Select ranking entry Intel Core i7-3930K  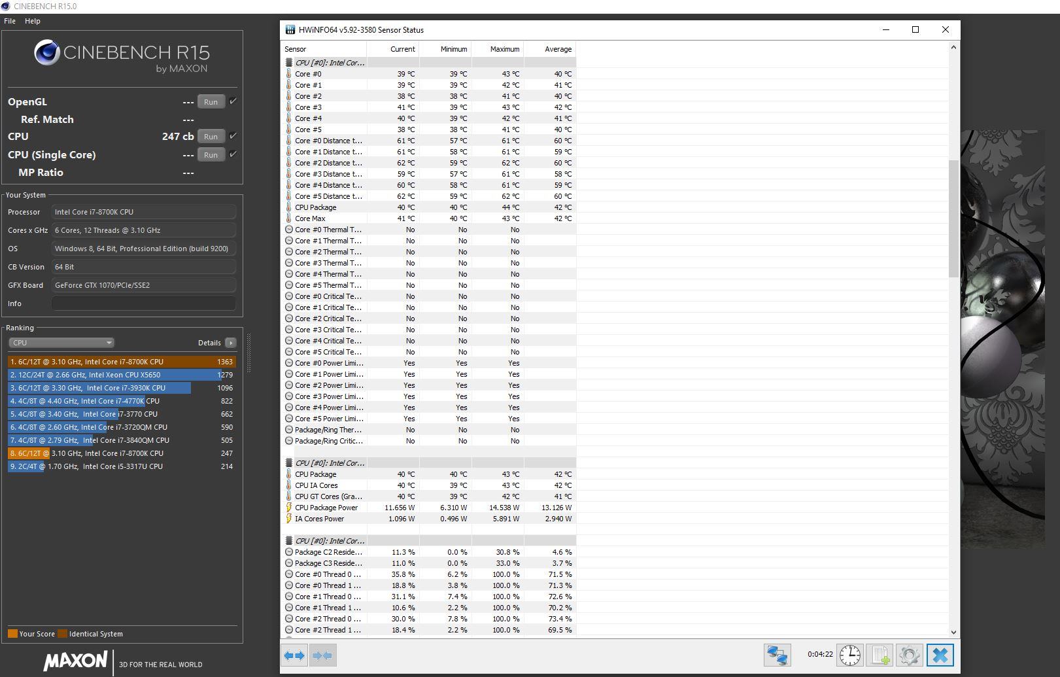click(x=122, y=388)
